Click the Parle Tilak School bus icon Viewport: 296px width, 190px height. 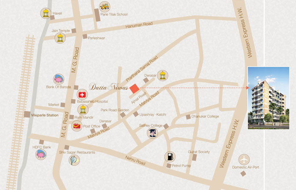point(104,7)
